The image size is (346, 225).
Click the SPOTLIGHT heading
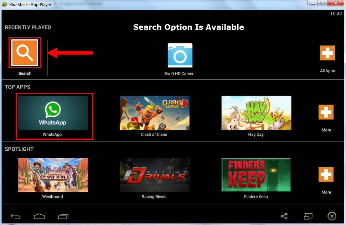(19, 149)
